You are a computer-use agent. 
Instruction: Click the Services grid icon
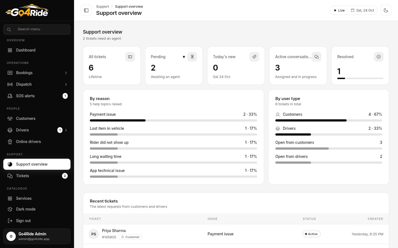tap(10, 198)
